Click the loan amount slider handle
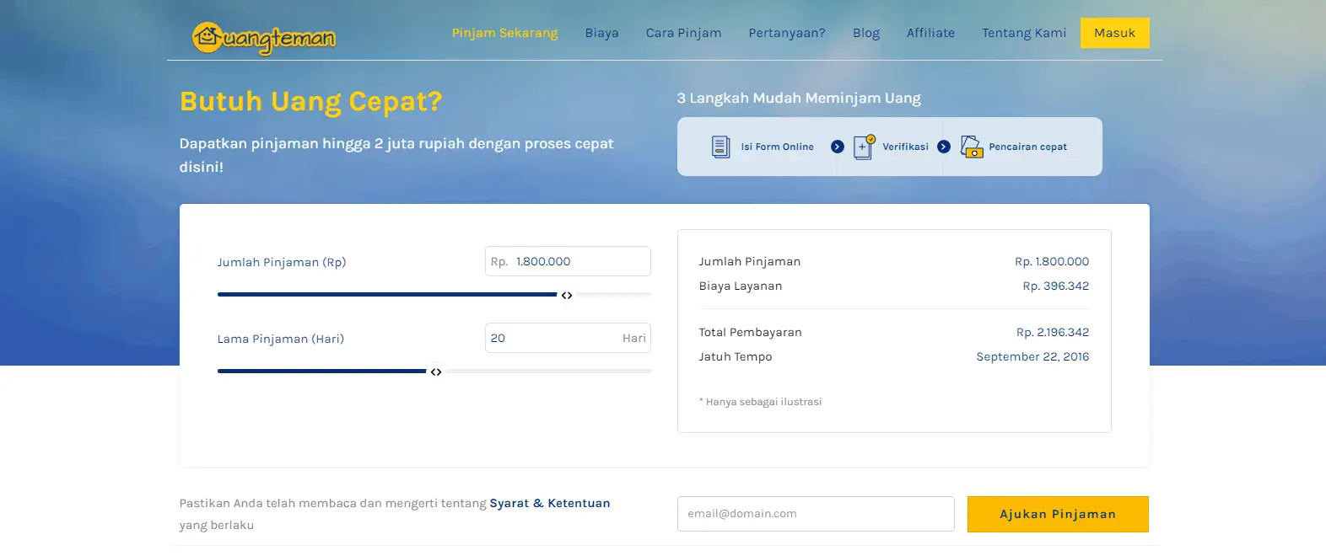 [x=567, y=295]
